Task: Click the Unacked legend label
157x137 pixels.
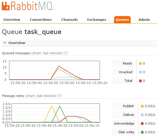Action: (x=123, y=72)
